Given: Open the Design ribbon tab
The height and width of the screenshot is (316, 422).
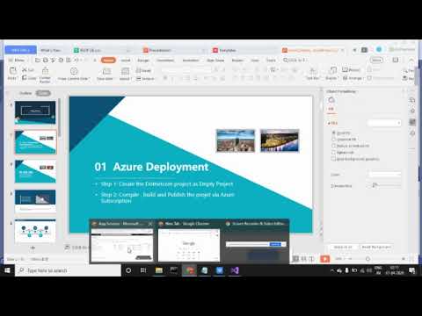Looking at the screenshot, I should click(143, 61).
